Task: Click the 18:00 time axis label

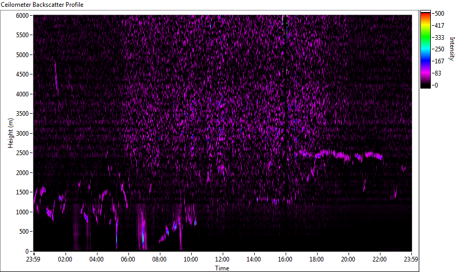Action: pos(317,259)
